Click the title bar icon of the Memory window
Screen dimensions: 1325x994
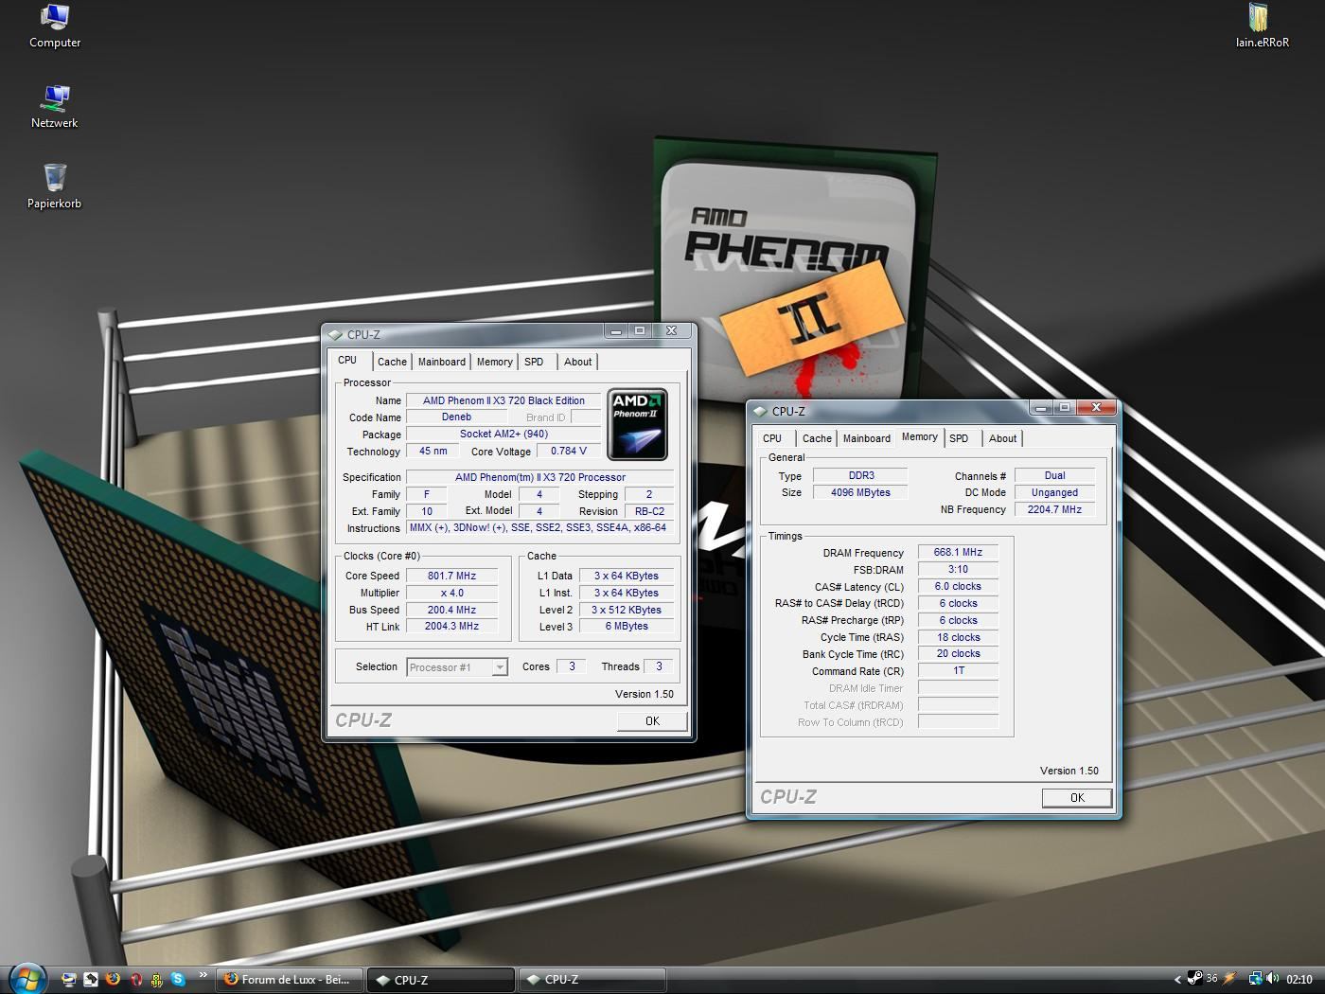coord(760,411)
